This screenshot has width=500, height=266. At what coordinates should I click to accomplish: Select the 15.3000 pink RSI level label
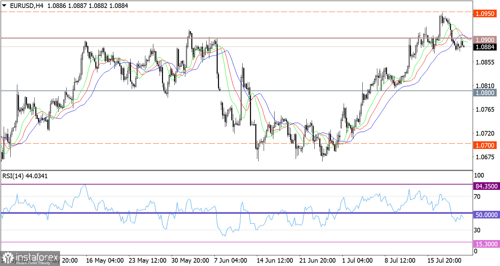click(486, 244)
